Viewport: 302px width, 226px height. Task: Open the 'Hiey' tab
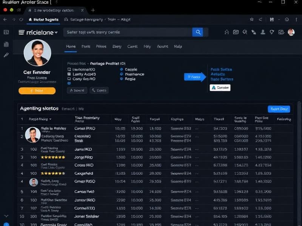[147, 46]
